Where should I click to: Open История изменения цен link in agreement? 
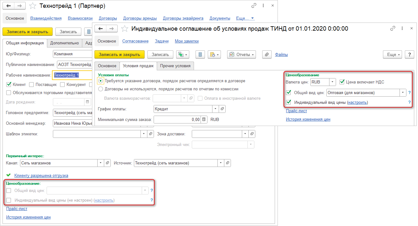pyautogui.click(x=308, y=119)
